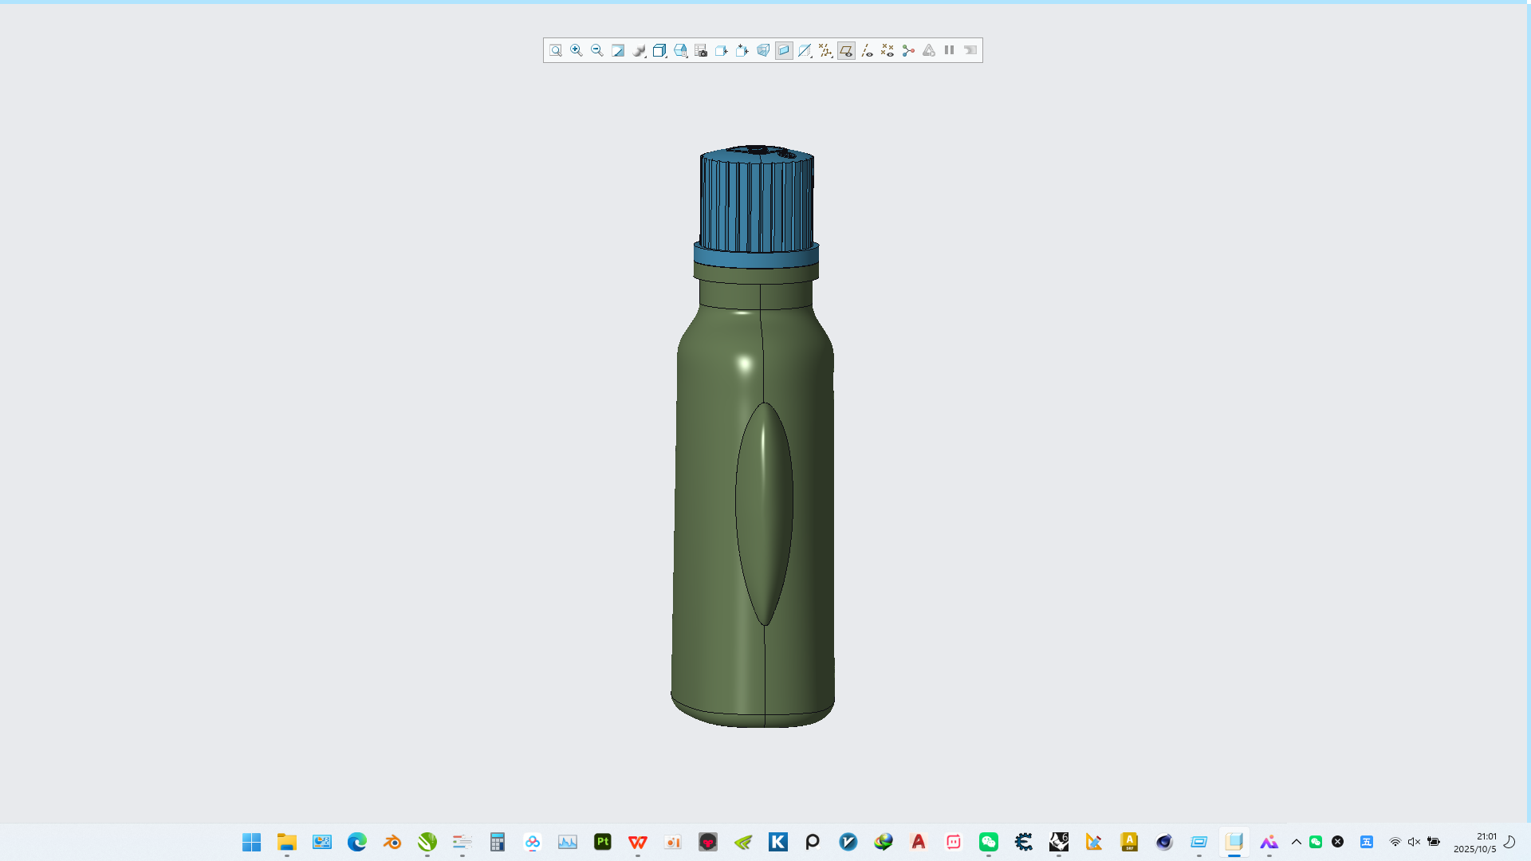Expand the system tray hidden icons chevron
This screenshot has height=861, width=1531.
[x=1296, y=842]
